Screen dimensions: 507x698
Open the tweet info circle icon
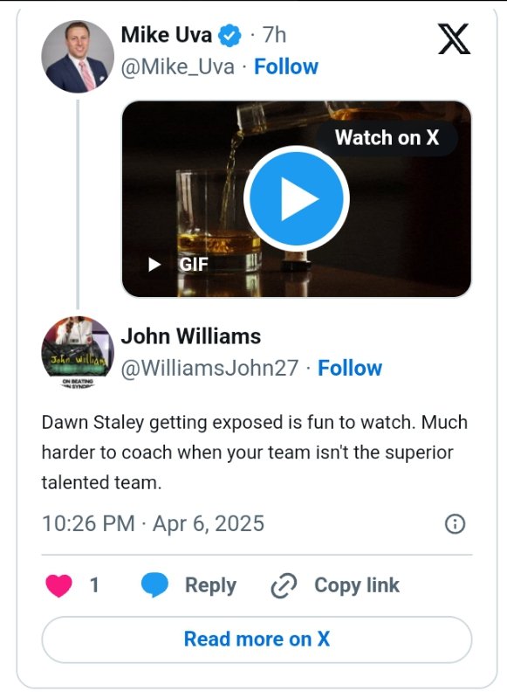click(455, 523)
